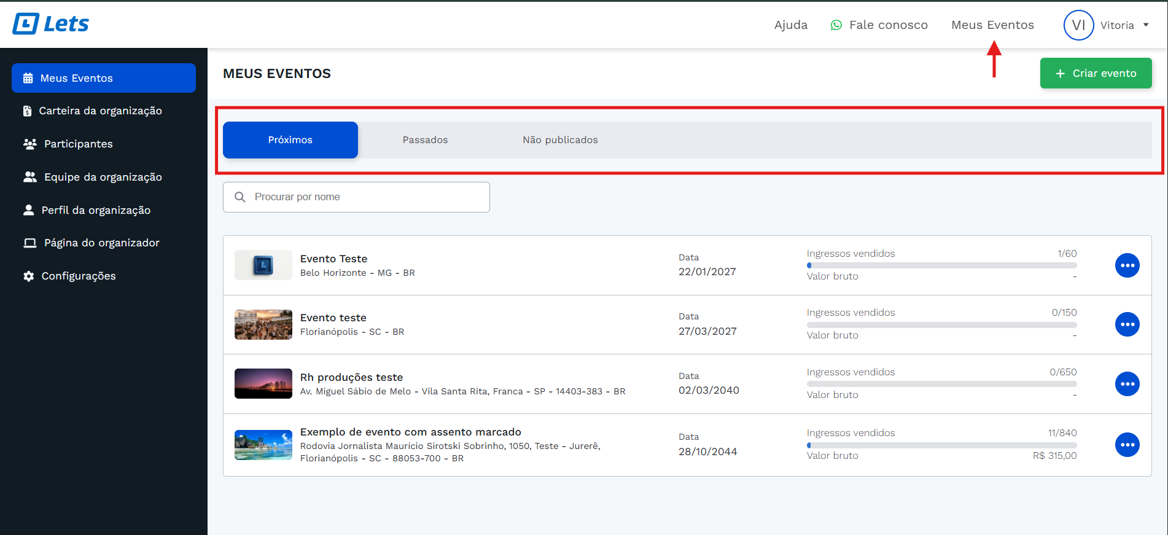This screenshot has width=1168, height=535.
Task: Click the beach thumbnail of the assento marcado event
Action: point(263,445)
